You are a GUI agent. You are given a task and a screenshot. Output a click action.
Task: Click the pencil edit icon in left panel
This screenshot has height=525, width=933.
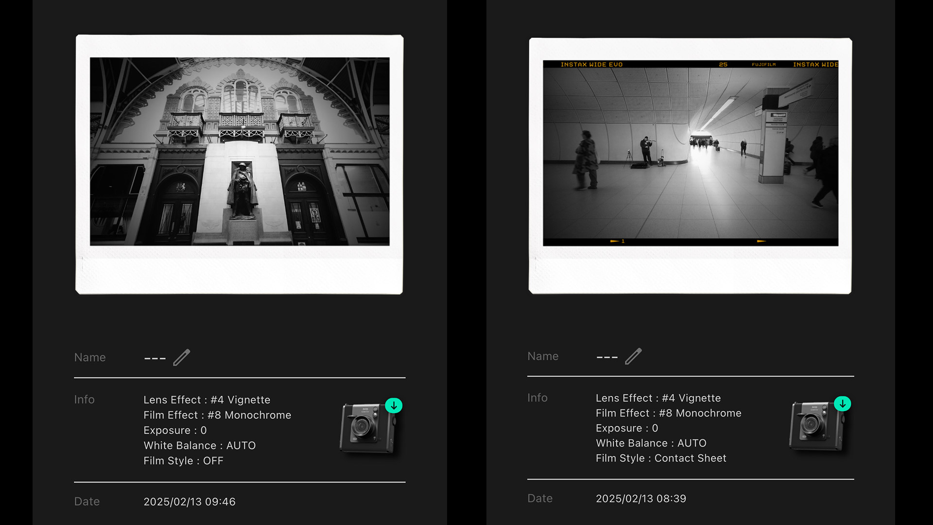pyautogui.click(x=182, y=357)
